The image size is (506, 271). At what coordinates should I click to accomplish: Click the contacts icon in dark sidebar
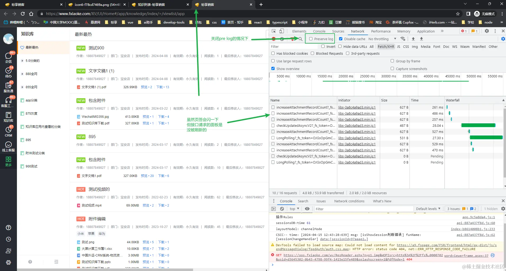8,251
